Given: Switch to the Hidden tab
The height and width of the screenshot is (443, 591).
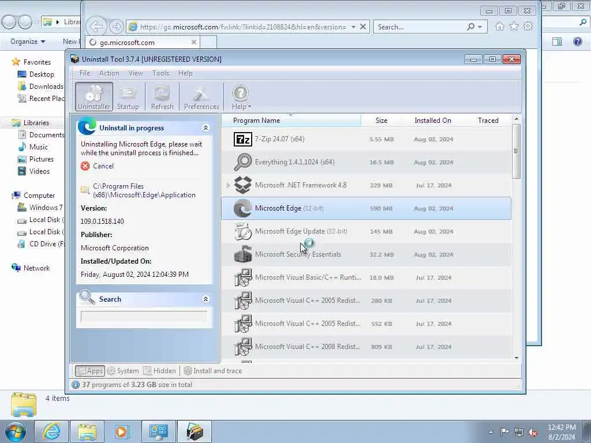Looking at the screenshot, I should tap(160, 371).
